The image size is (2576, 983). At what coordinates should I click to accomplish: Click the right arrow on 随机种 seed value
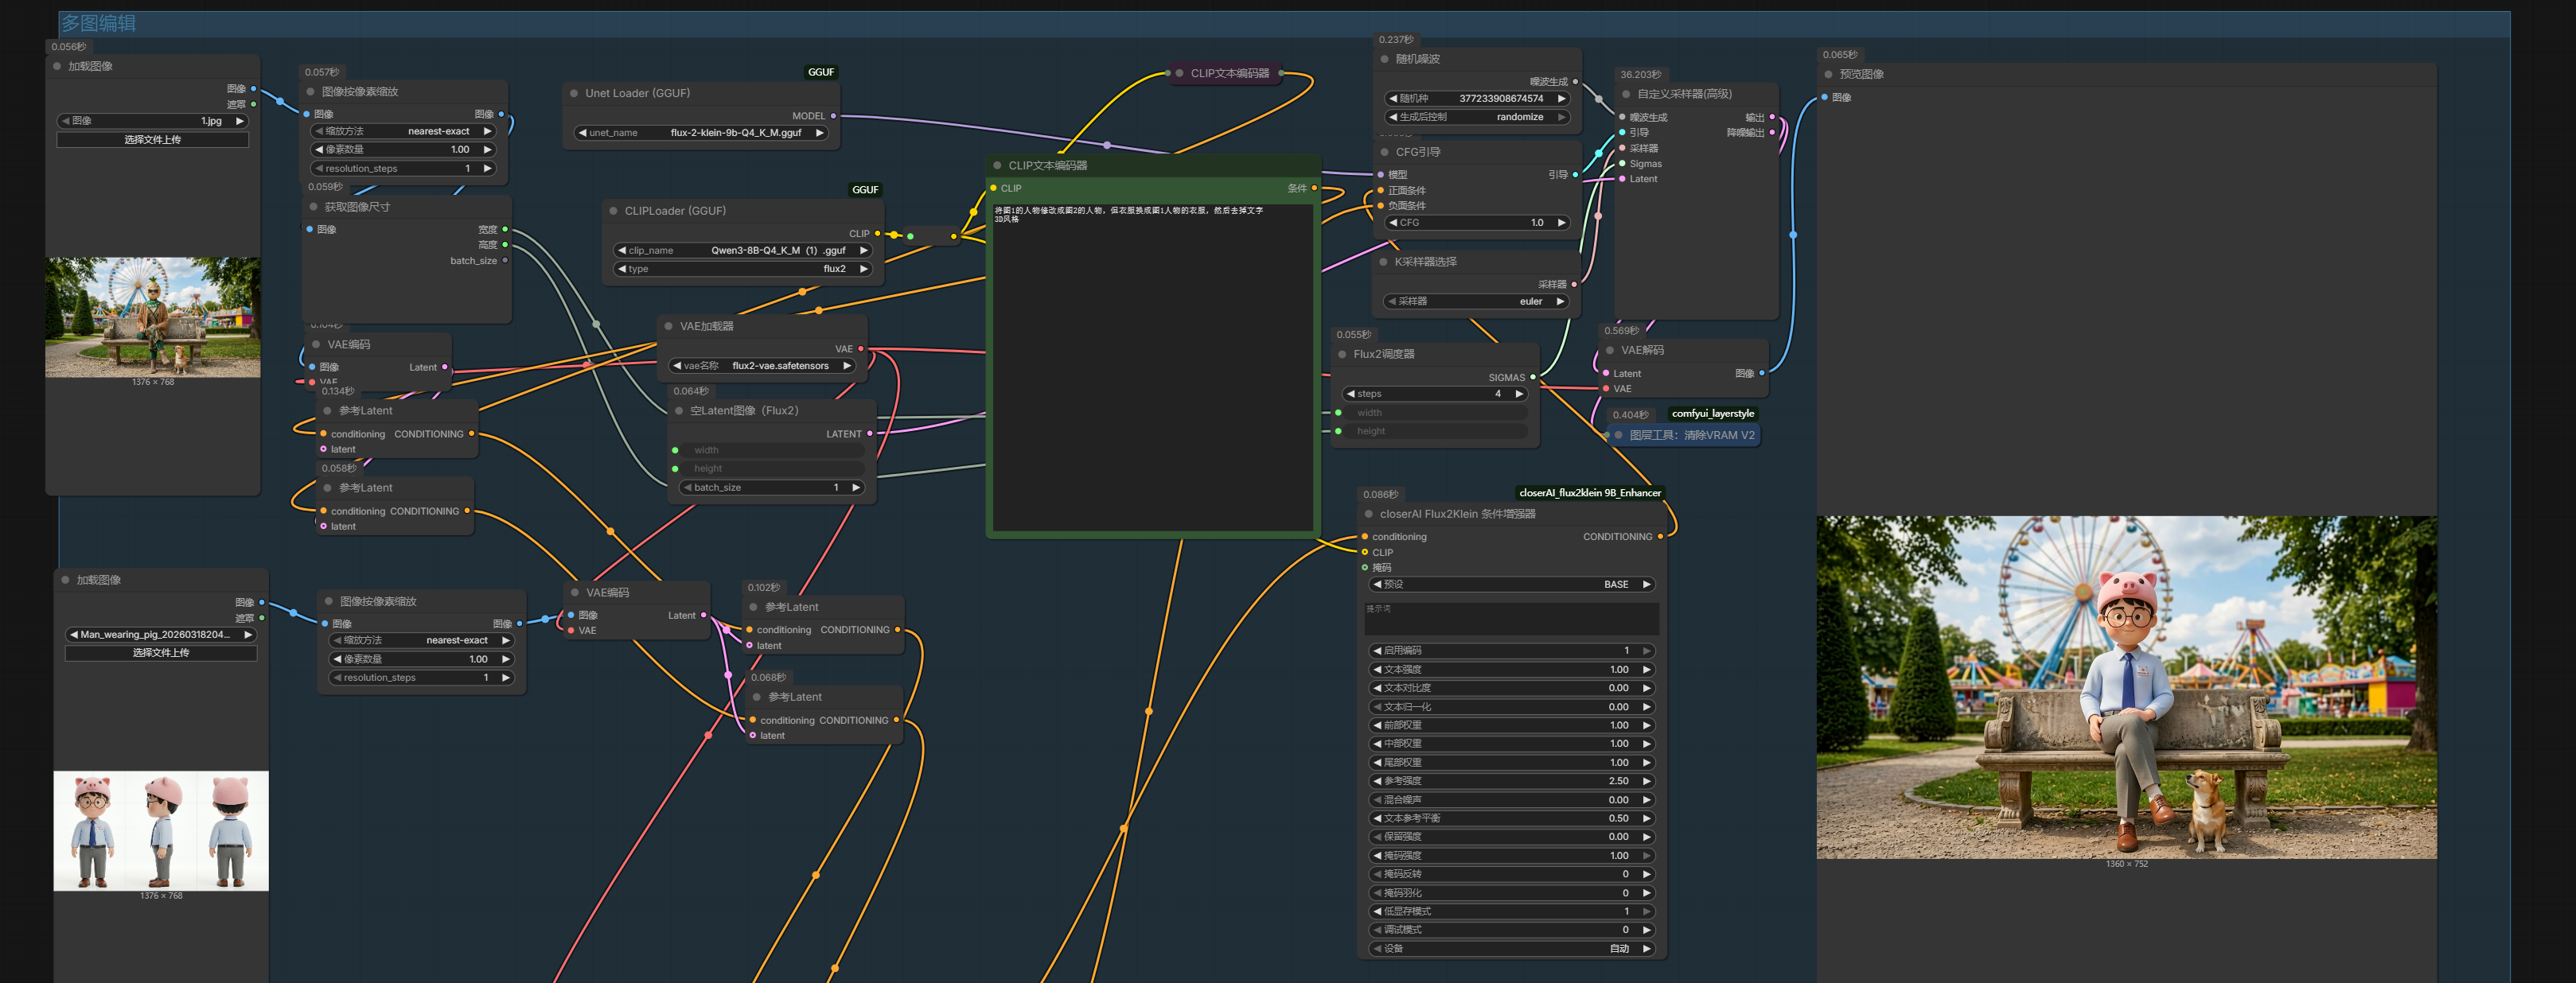click(1561, 99)
